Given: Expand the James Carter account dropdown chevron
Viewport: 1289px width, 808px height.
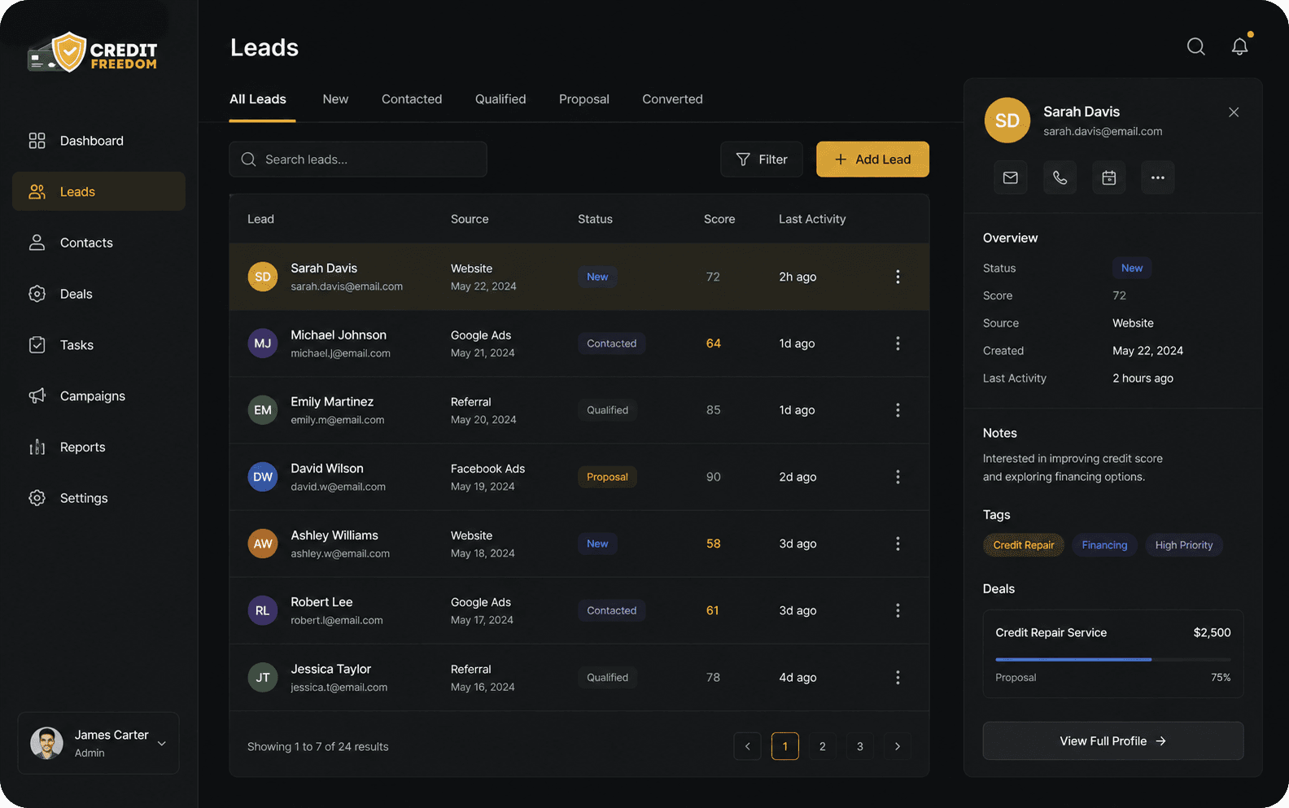Looking at the screenshot, I should point(162,743).
